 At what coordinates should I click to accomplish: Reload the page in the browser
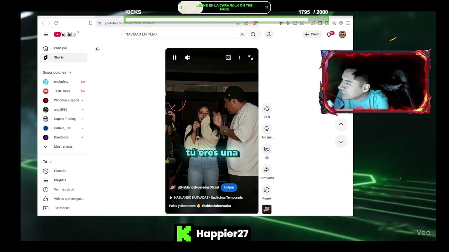(x=56, y=23)
